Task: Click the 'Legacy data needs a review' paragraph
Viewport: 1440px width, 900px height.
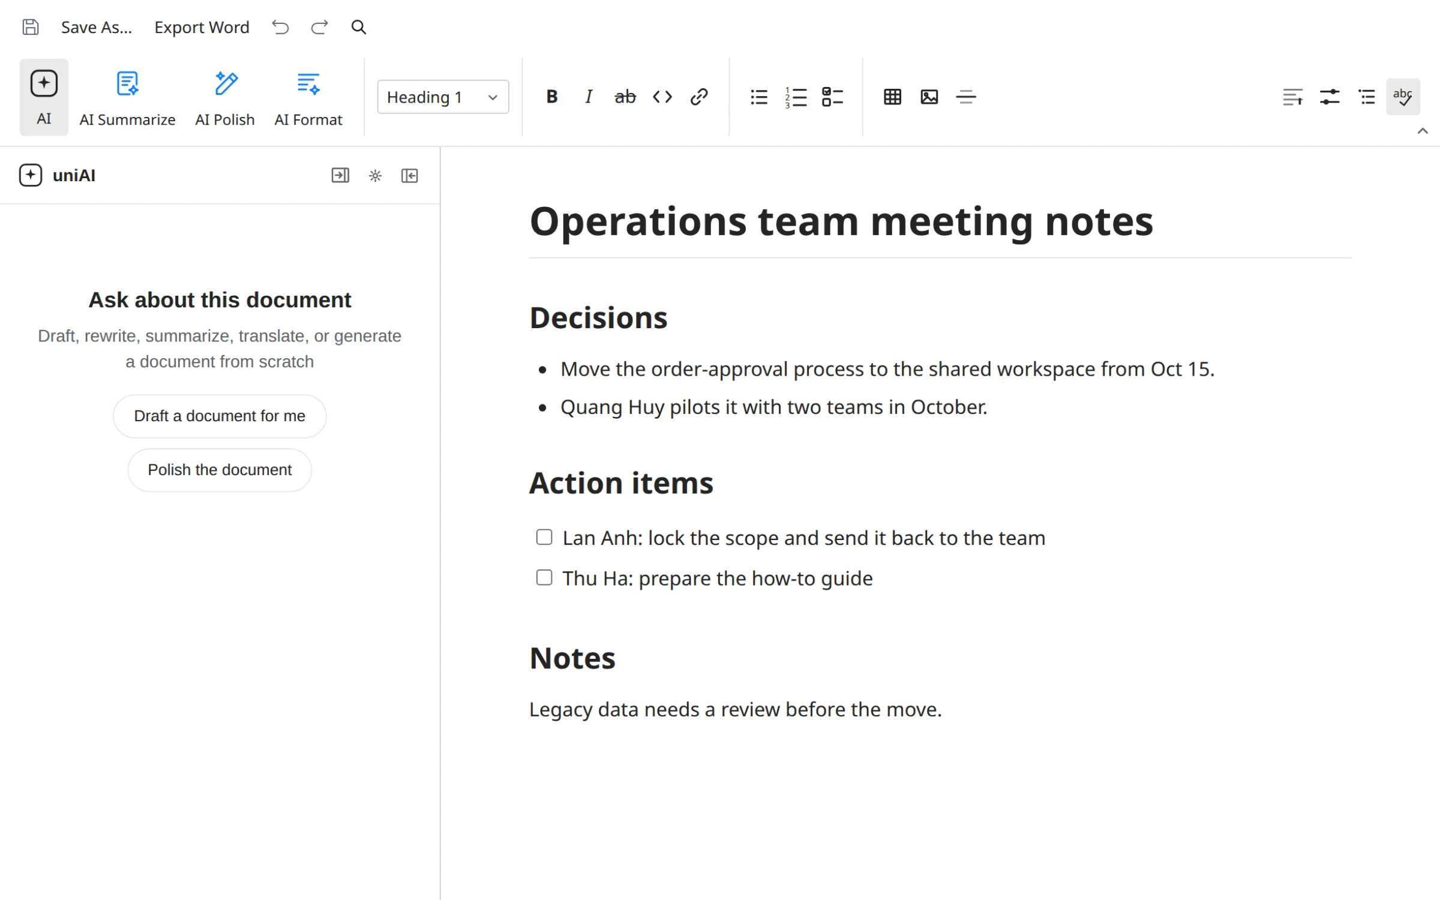Action: (736, 710)
